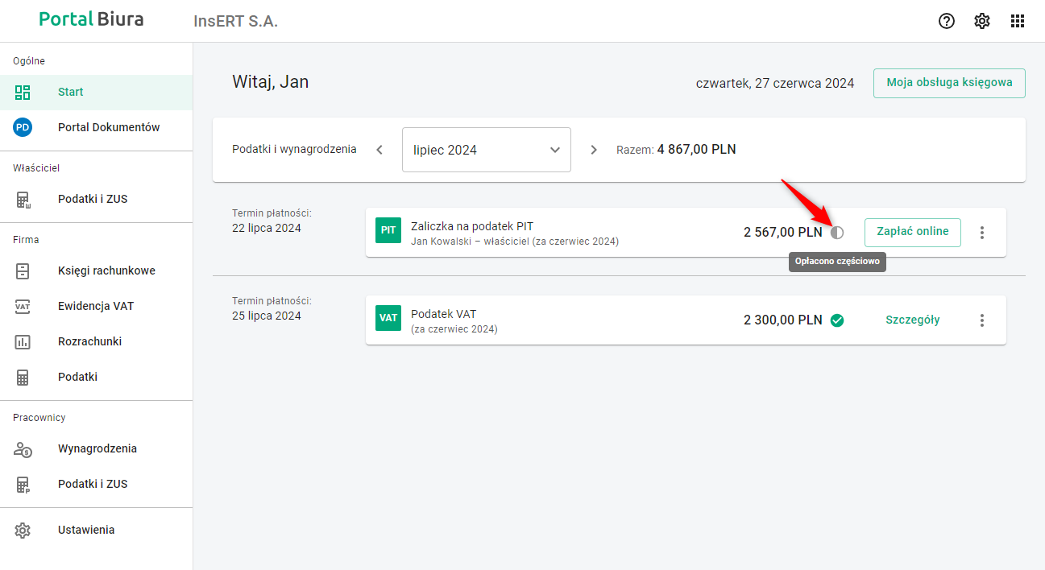
Task: Open the month dropdown showing lipiec 2024
Action: tap(486, 150)
